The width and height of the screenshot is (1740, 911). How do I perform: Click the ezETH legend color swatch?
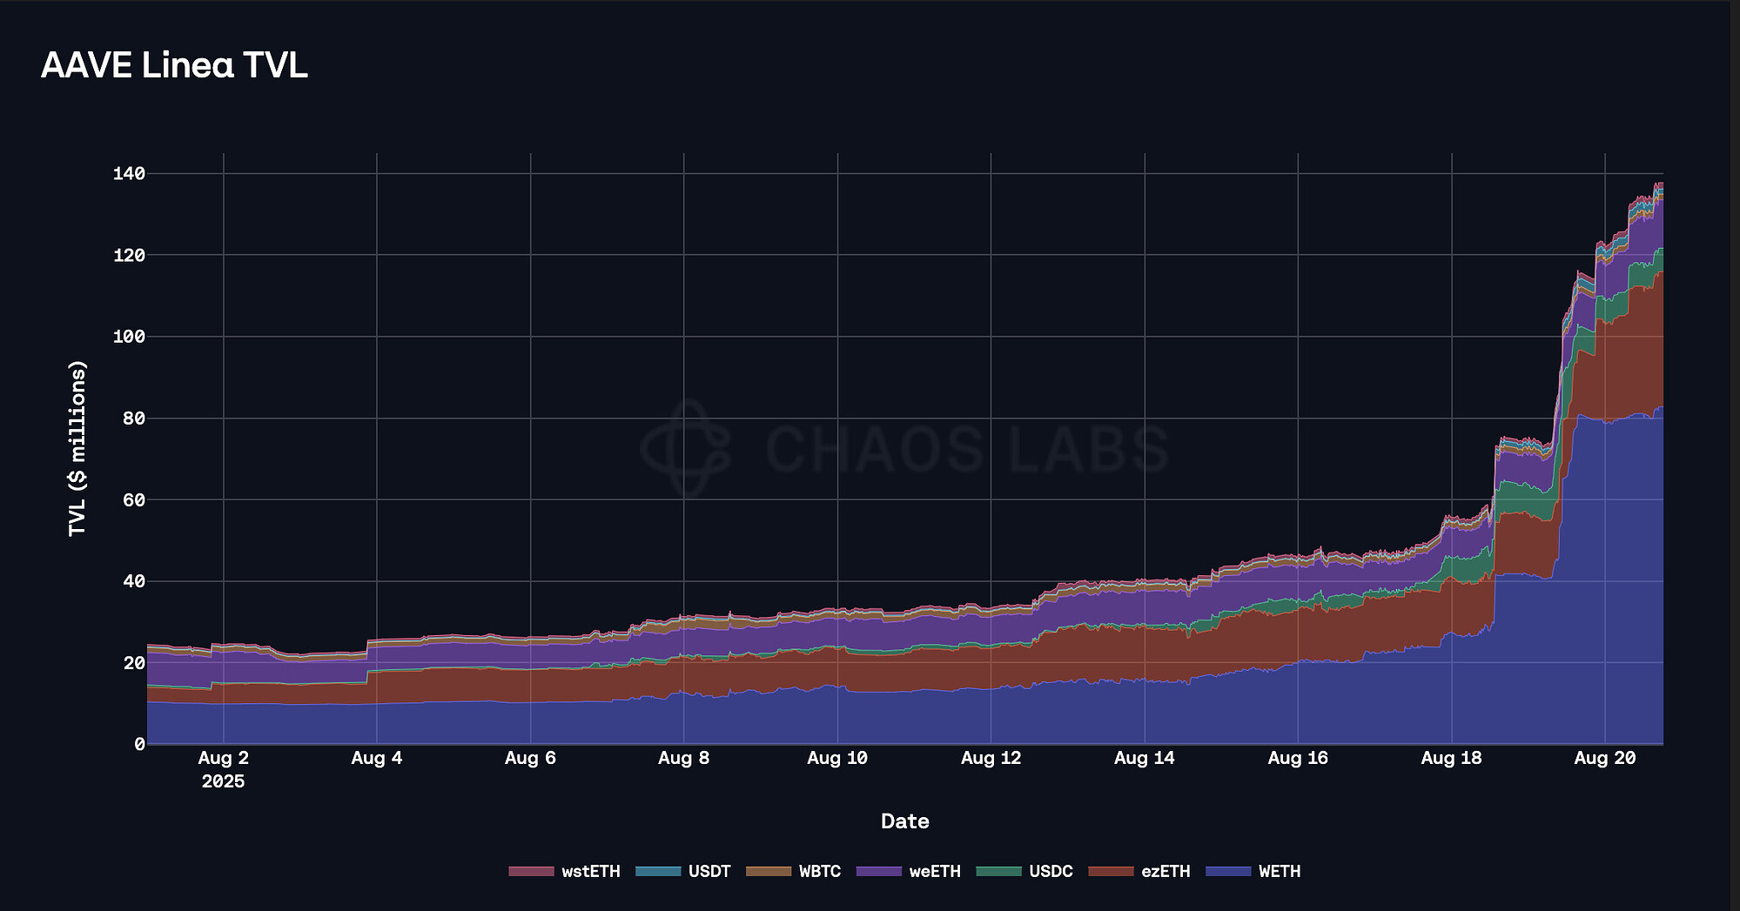(1111, 871)
